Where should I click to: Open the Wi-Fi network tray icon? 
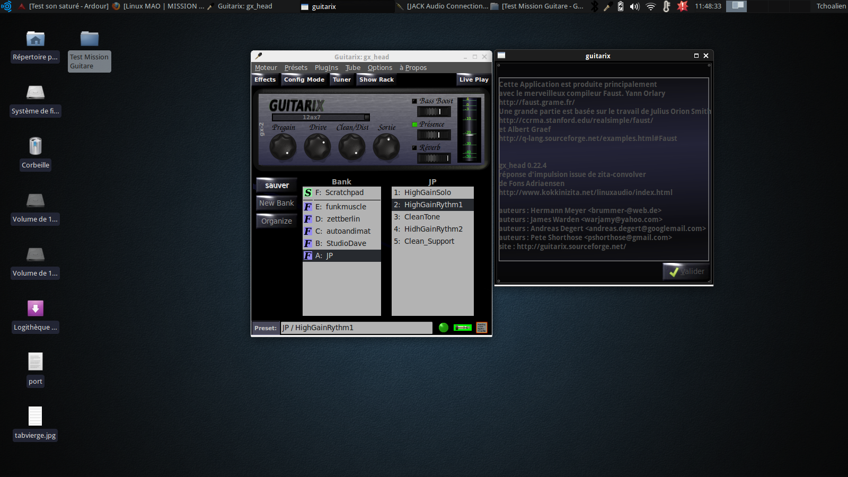651,6
